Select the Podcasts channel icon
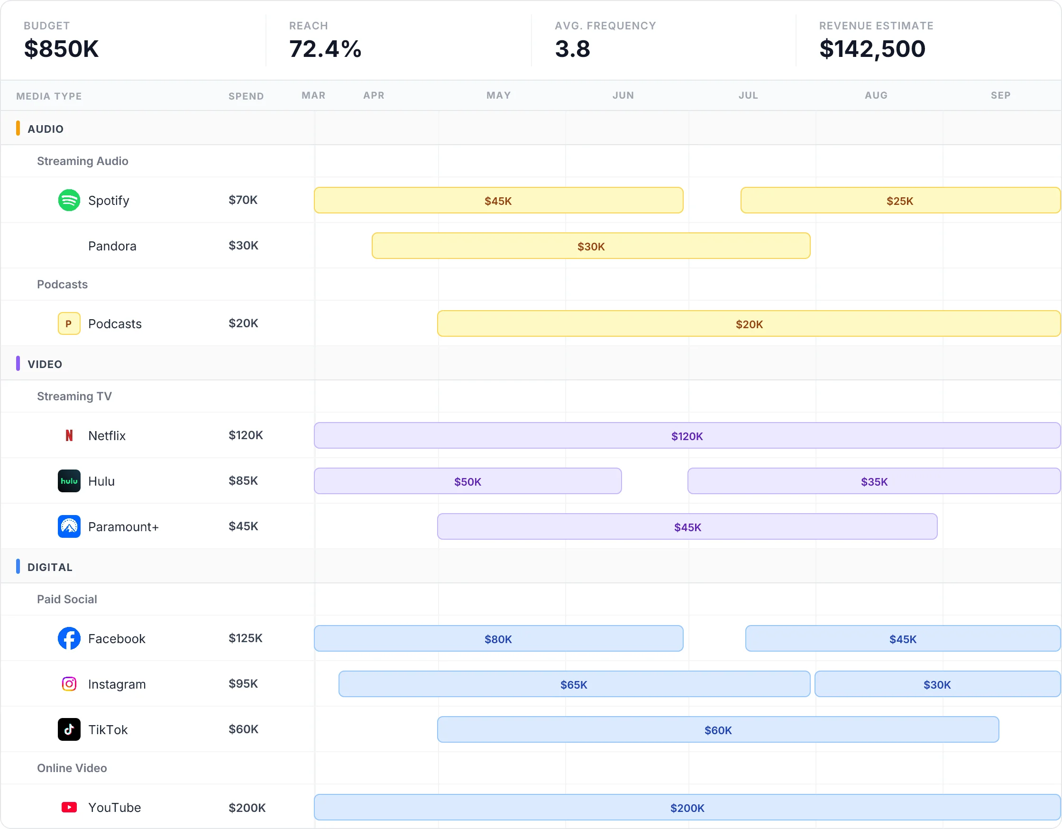 pos(69,323)
